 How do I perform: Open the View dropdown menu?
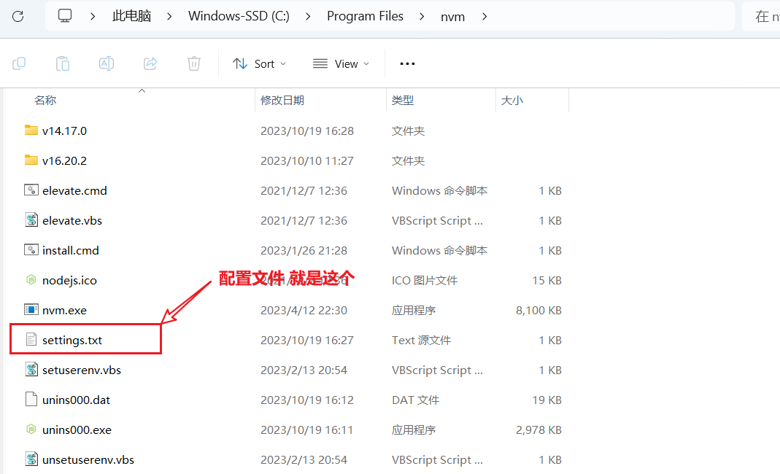341,63
